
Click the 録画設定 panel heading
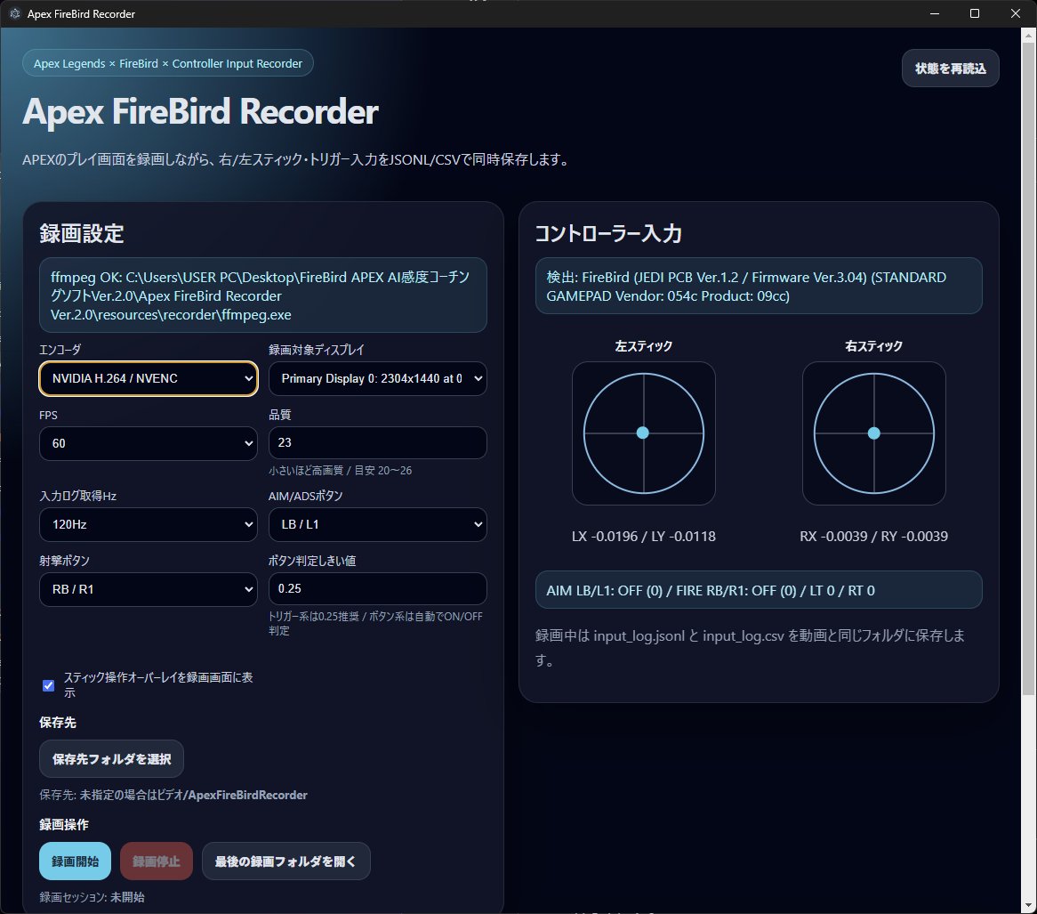pyautogui.click(x=81, y=234)
